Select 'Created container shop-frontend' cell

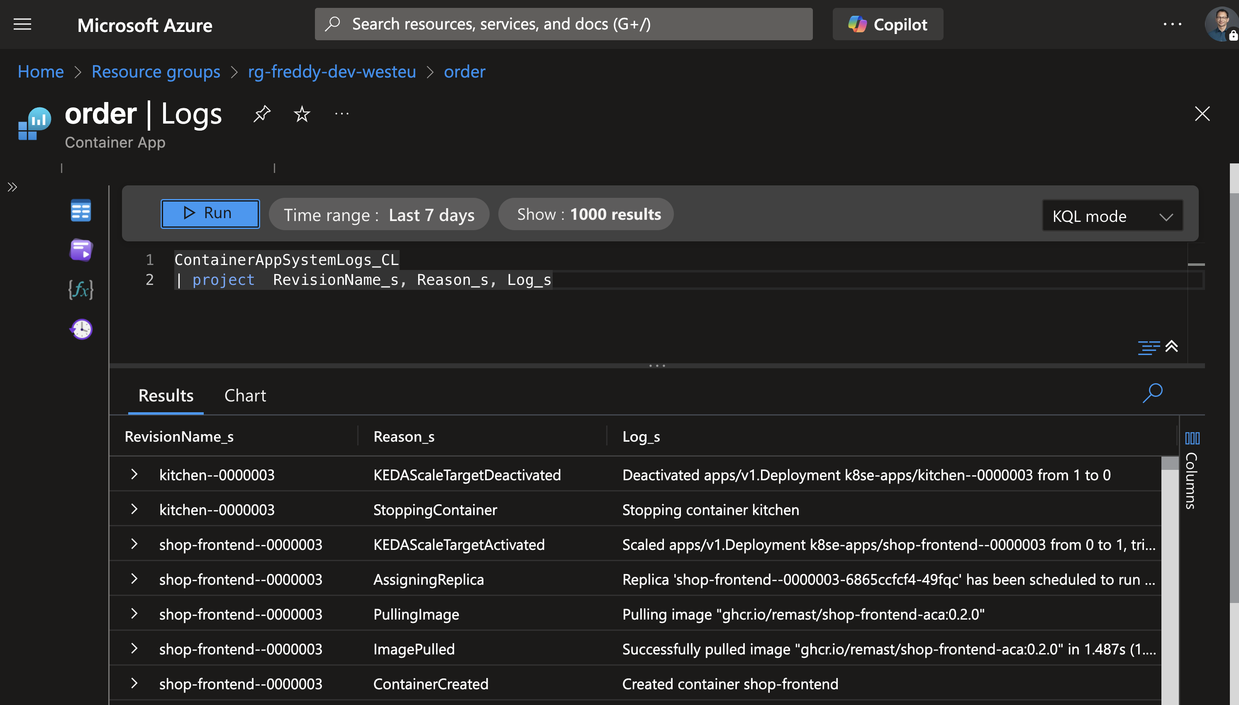tap(730, 684)
